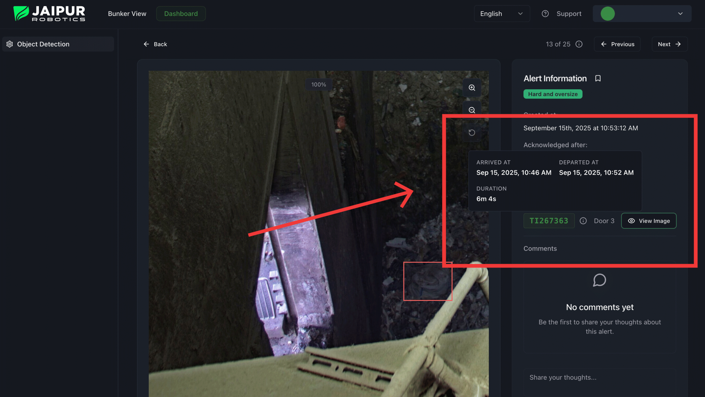Click the info icon beside 13 of 25
Image resolution: width=705 pixels, height=397 pixels.
click(579, 44)
